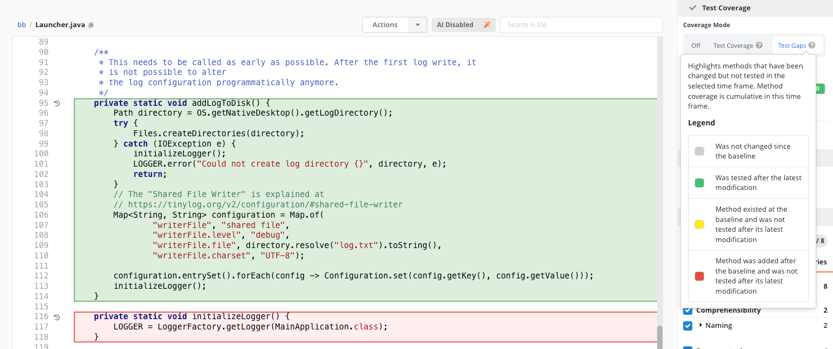This screenshot has height=349, width=833.
Task: Show history icon beside initializeLogger line 116
Action: [57, 316]
